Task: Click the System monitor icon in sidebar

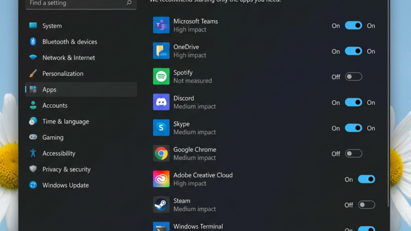Action: pyautogui.click(x=33, y=25)
